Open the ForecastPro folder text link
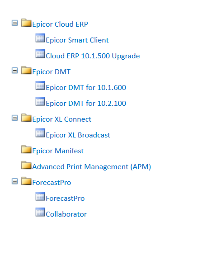 tap(52, 183)
